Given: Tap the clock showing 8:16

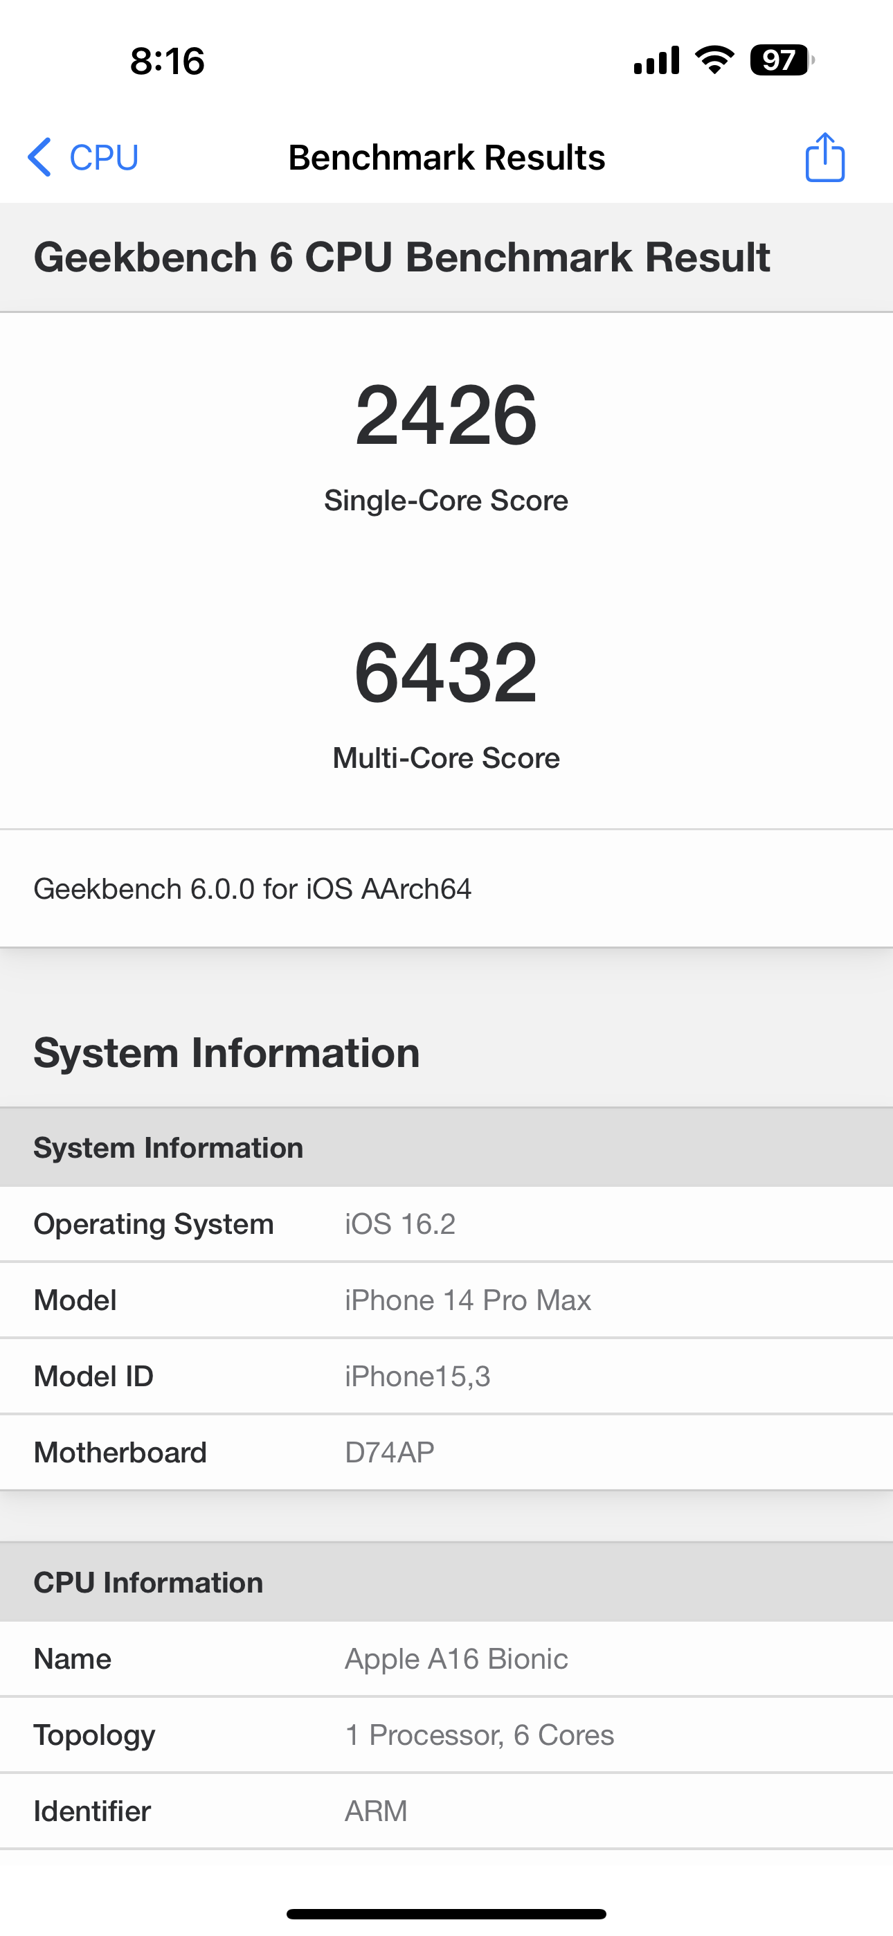Looking at the screenshot, I should pyautogui.click(x=167, y=61).
